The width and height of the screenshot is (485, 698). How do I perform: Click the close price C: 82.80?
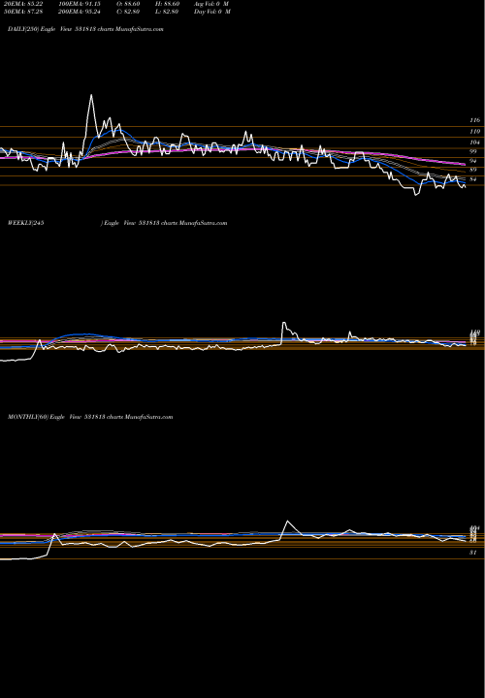[128, 12]
